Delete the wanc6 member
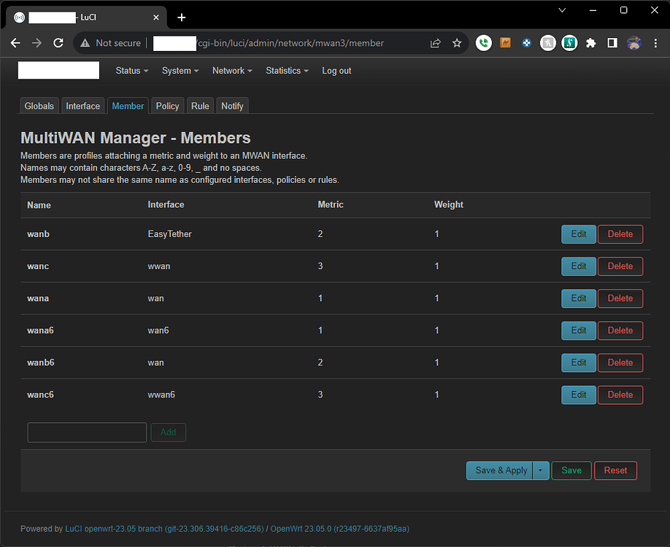The height and width of the screenshot is (547, 670). point(620,395)
